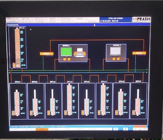Open the ME LO FO page tab

[x=39, y=19]
